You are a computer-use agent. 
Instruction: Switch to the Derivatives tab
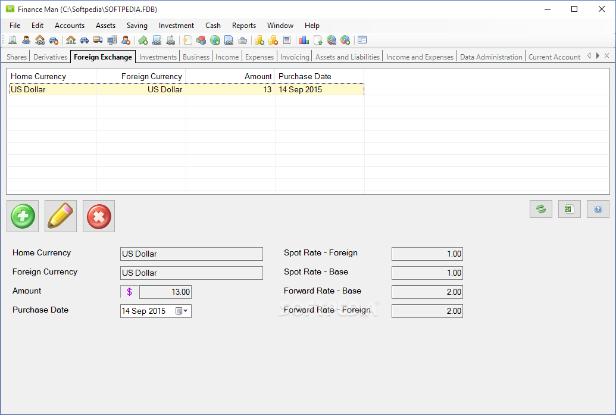[50, 57]
